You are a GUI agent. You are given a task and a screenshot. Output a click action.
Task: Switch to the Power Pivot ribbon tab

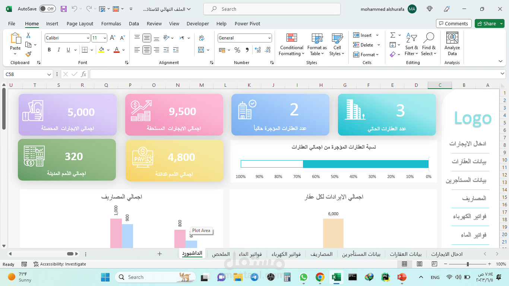coord(247,23)
